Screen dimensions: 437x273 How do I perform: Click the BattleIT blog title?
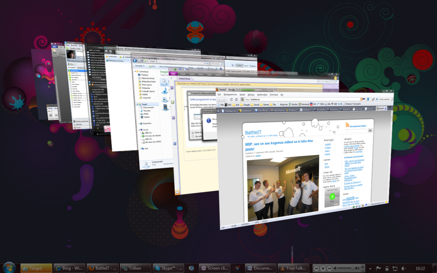[253, 132]
